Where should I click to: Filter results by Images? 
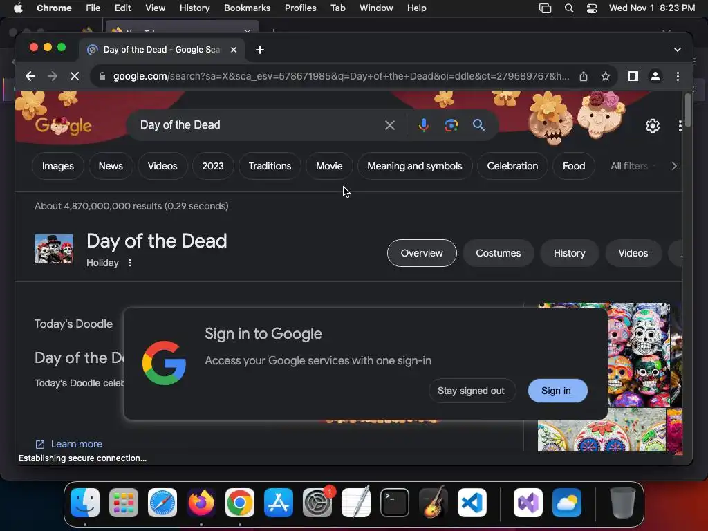point(58,166)
